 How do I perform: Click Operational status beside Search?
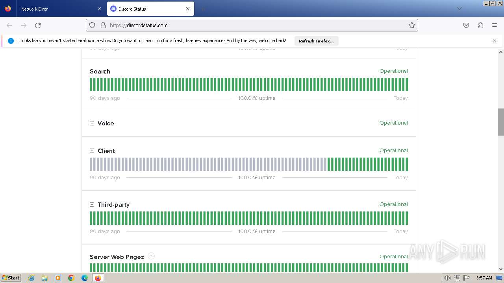coord(394,71)
